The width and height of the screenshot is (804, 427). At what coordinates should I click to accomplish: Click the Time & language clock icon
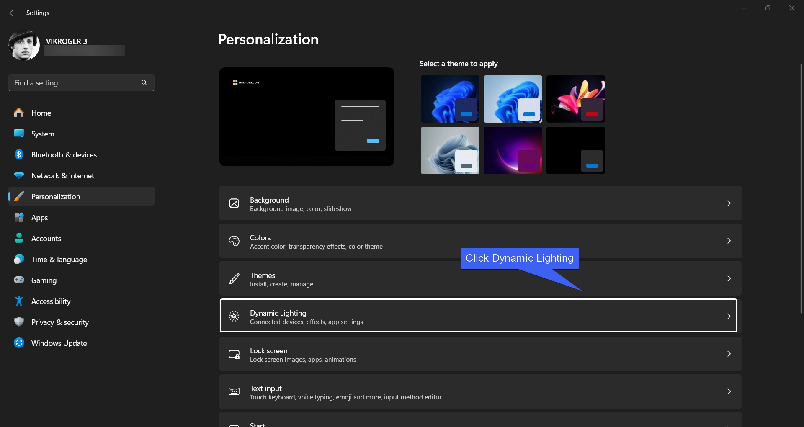pos(19,259)
